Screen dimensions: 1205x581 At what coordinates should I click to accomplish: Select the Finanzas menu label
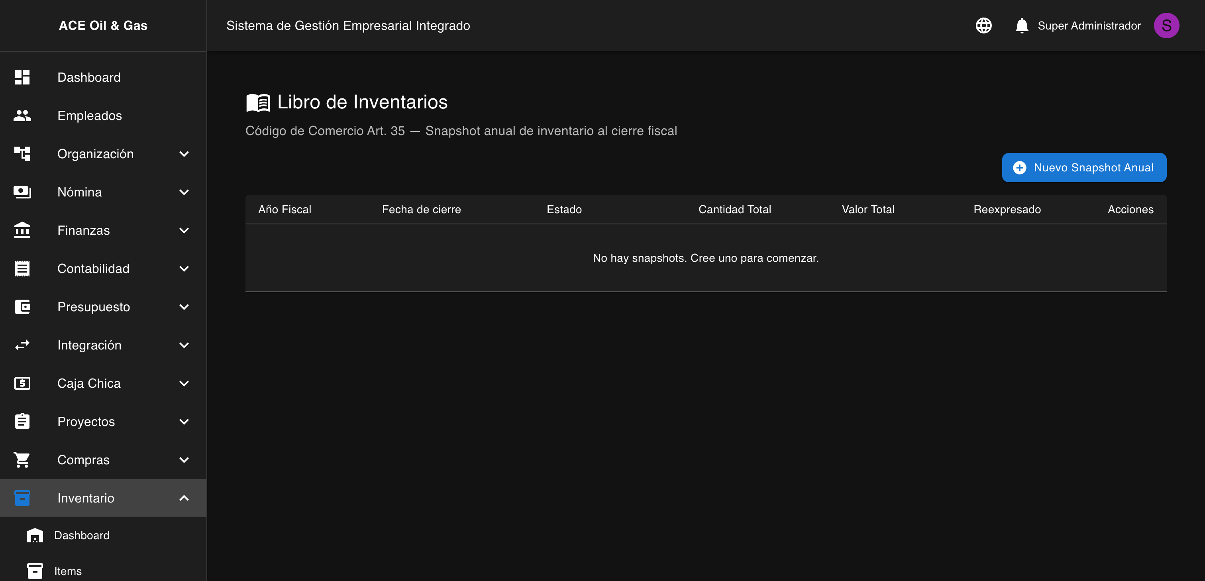click(83, 230)
